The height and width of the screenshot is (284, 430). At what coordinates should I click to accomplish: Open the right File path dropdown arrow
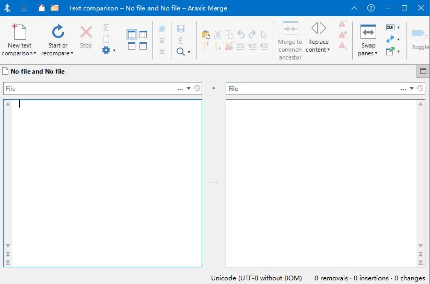click(412, 89)
